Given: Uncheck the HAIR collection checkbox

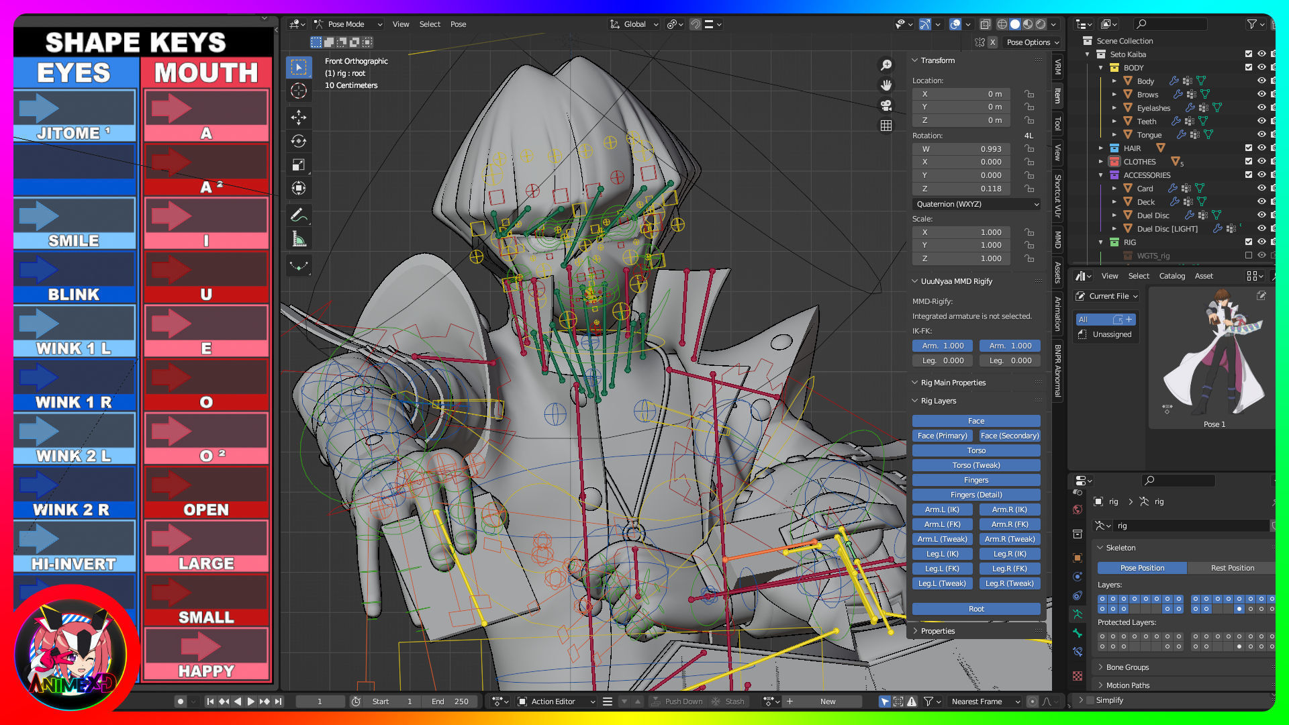Looking at the screenshot, I should [1249, 148].
